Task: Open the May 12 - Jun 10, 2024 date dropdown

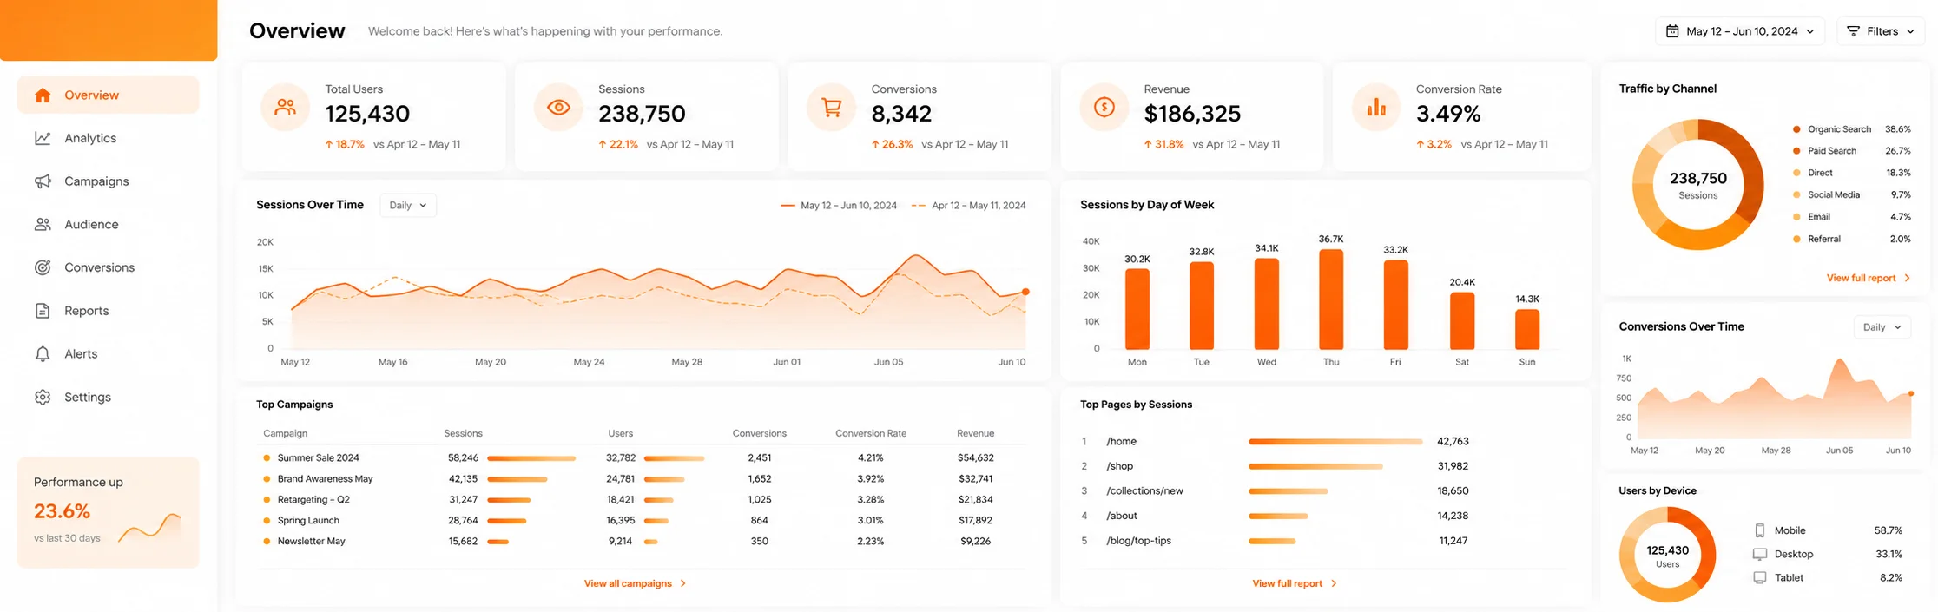Action: pos(1740,31)
